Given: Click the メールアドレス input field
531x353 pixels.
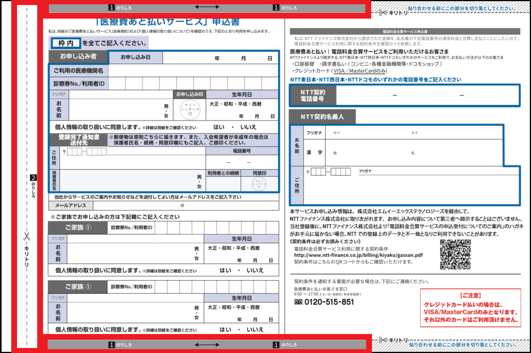Looking at the screenshot, I should point(186,205).
